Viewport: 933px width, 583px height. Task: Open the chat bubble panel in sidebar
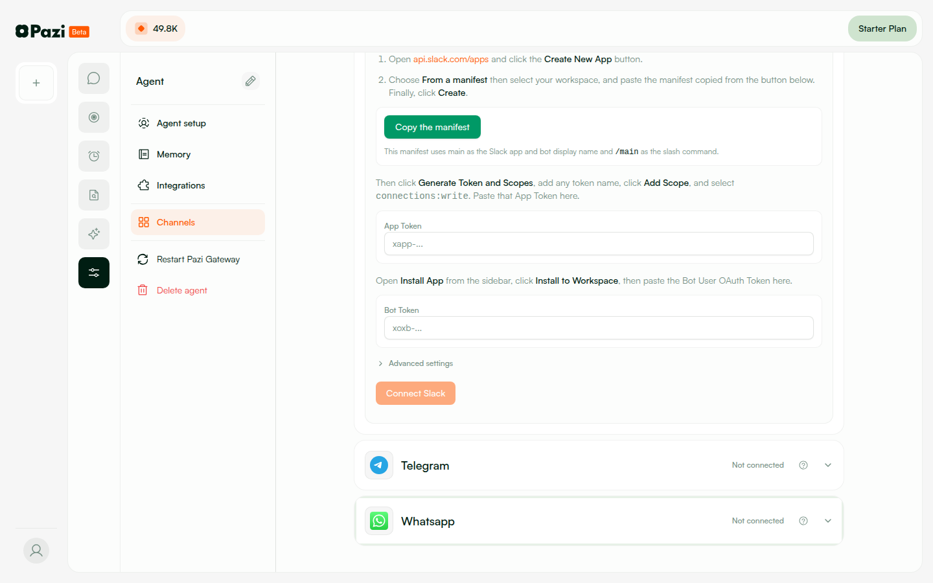point(93,78)
